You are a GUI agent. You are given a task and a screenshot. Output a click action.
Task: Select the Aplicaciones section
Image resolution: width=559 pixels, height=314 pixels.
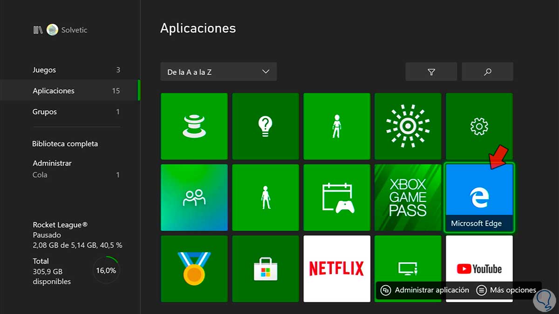[70, 91]
